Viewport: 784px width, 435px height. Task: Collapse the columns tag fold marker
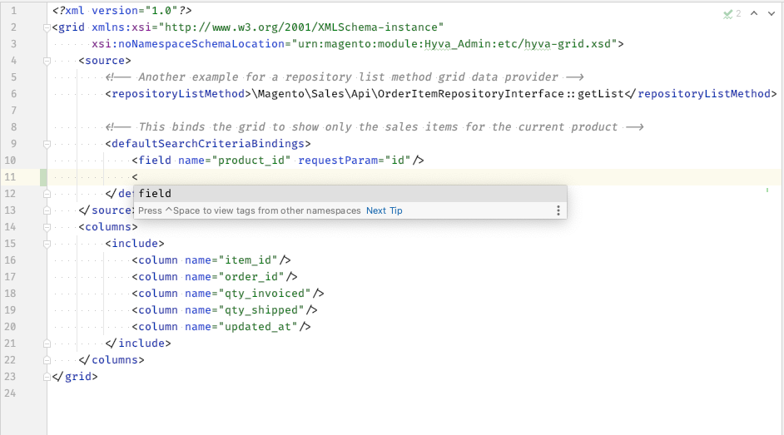coord(47,227)
